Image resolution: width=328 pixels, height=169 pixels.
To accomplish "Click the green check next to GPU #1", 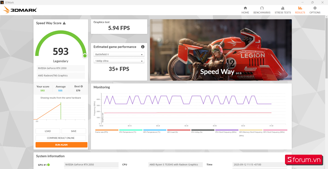I will [x=48, y=165].
